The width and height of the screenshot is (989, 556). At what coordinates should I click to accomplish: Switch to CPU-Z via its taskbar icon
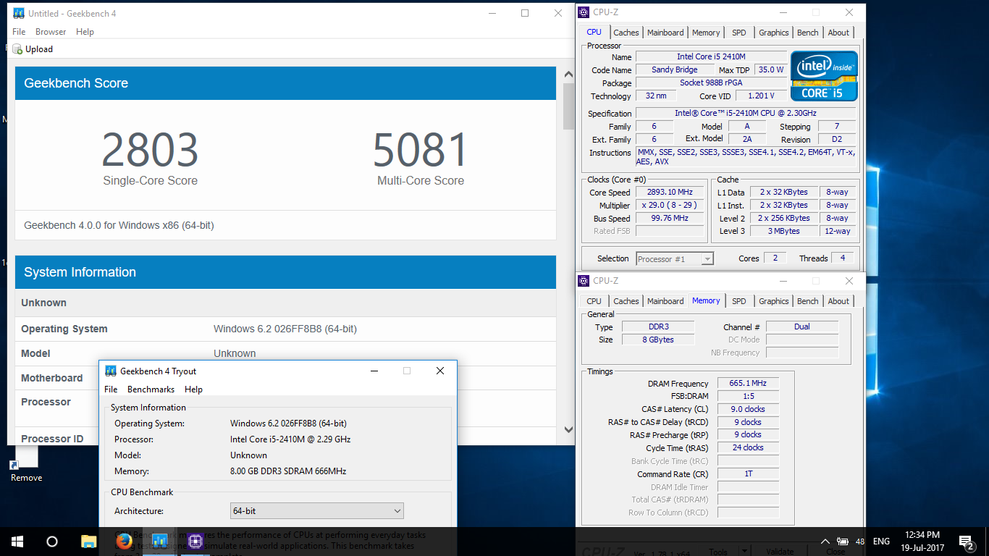pyautogui.click(x=195, y=541)
